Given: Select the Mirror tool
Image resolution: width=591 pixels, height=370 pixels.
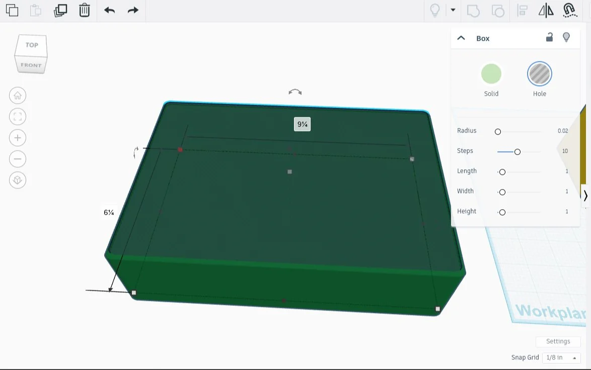Looking at the screenshot, I should (x=546, y=10).
